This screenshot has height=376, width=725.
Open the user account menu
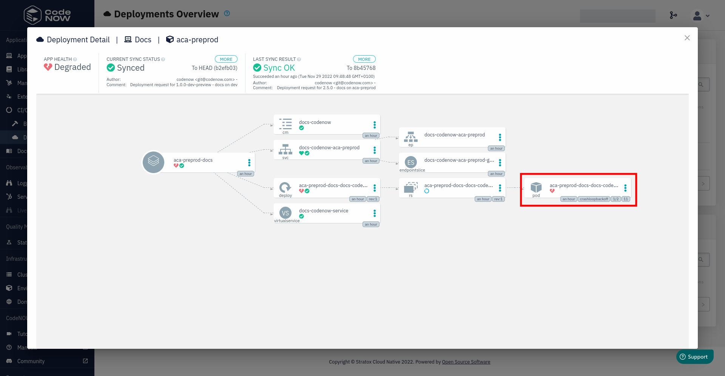700,15
